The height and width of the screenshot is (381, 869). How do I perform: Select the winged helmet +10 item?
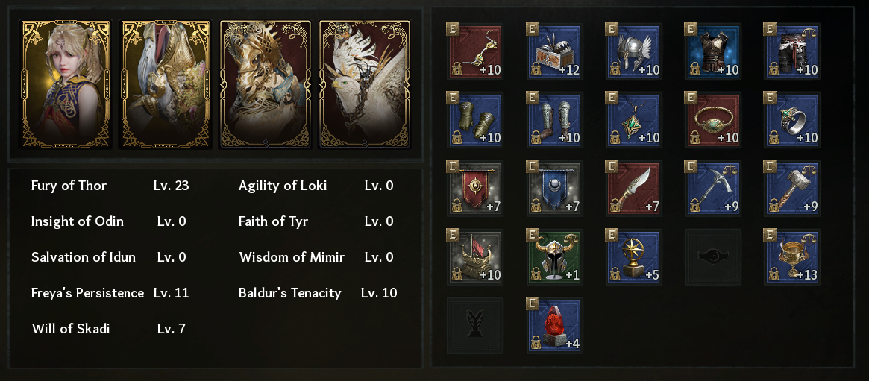pyautogui.click(x=633, y=51)
